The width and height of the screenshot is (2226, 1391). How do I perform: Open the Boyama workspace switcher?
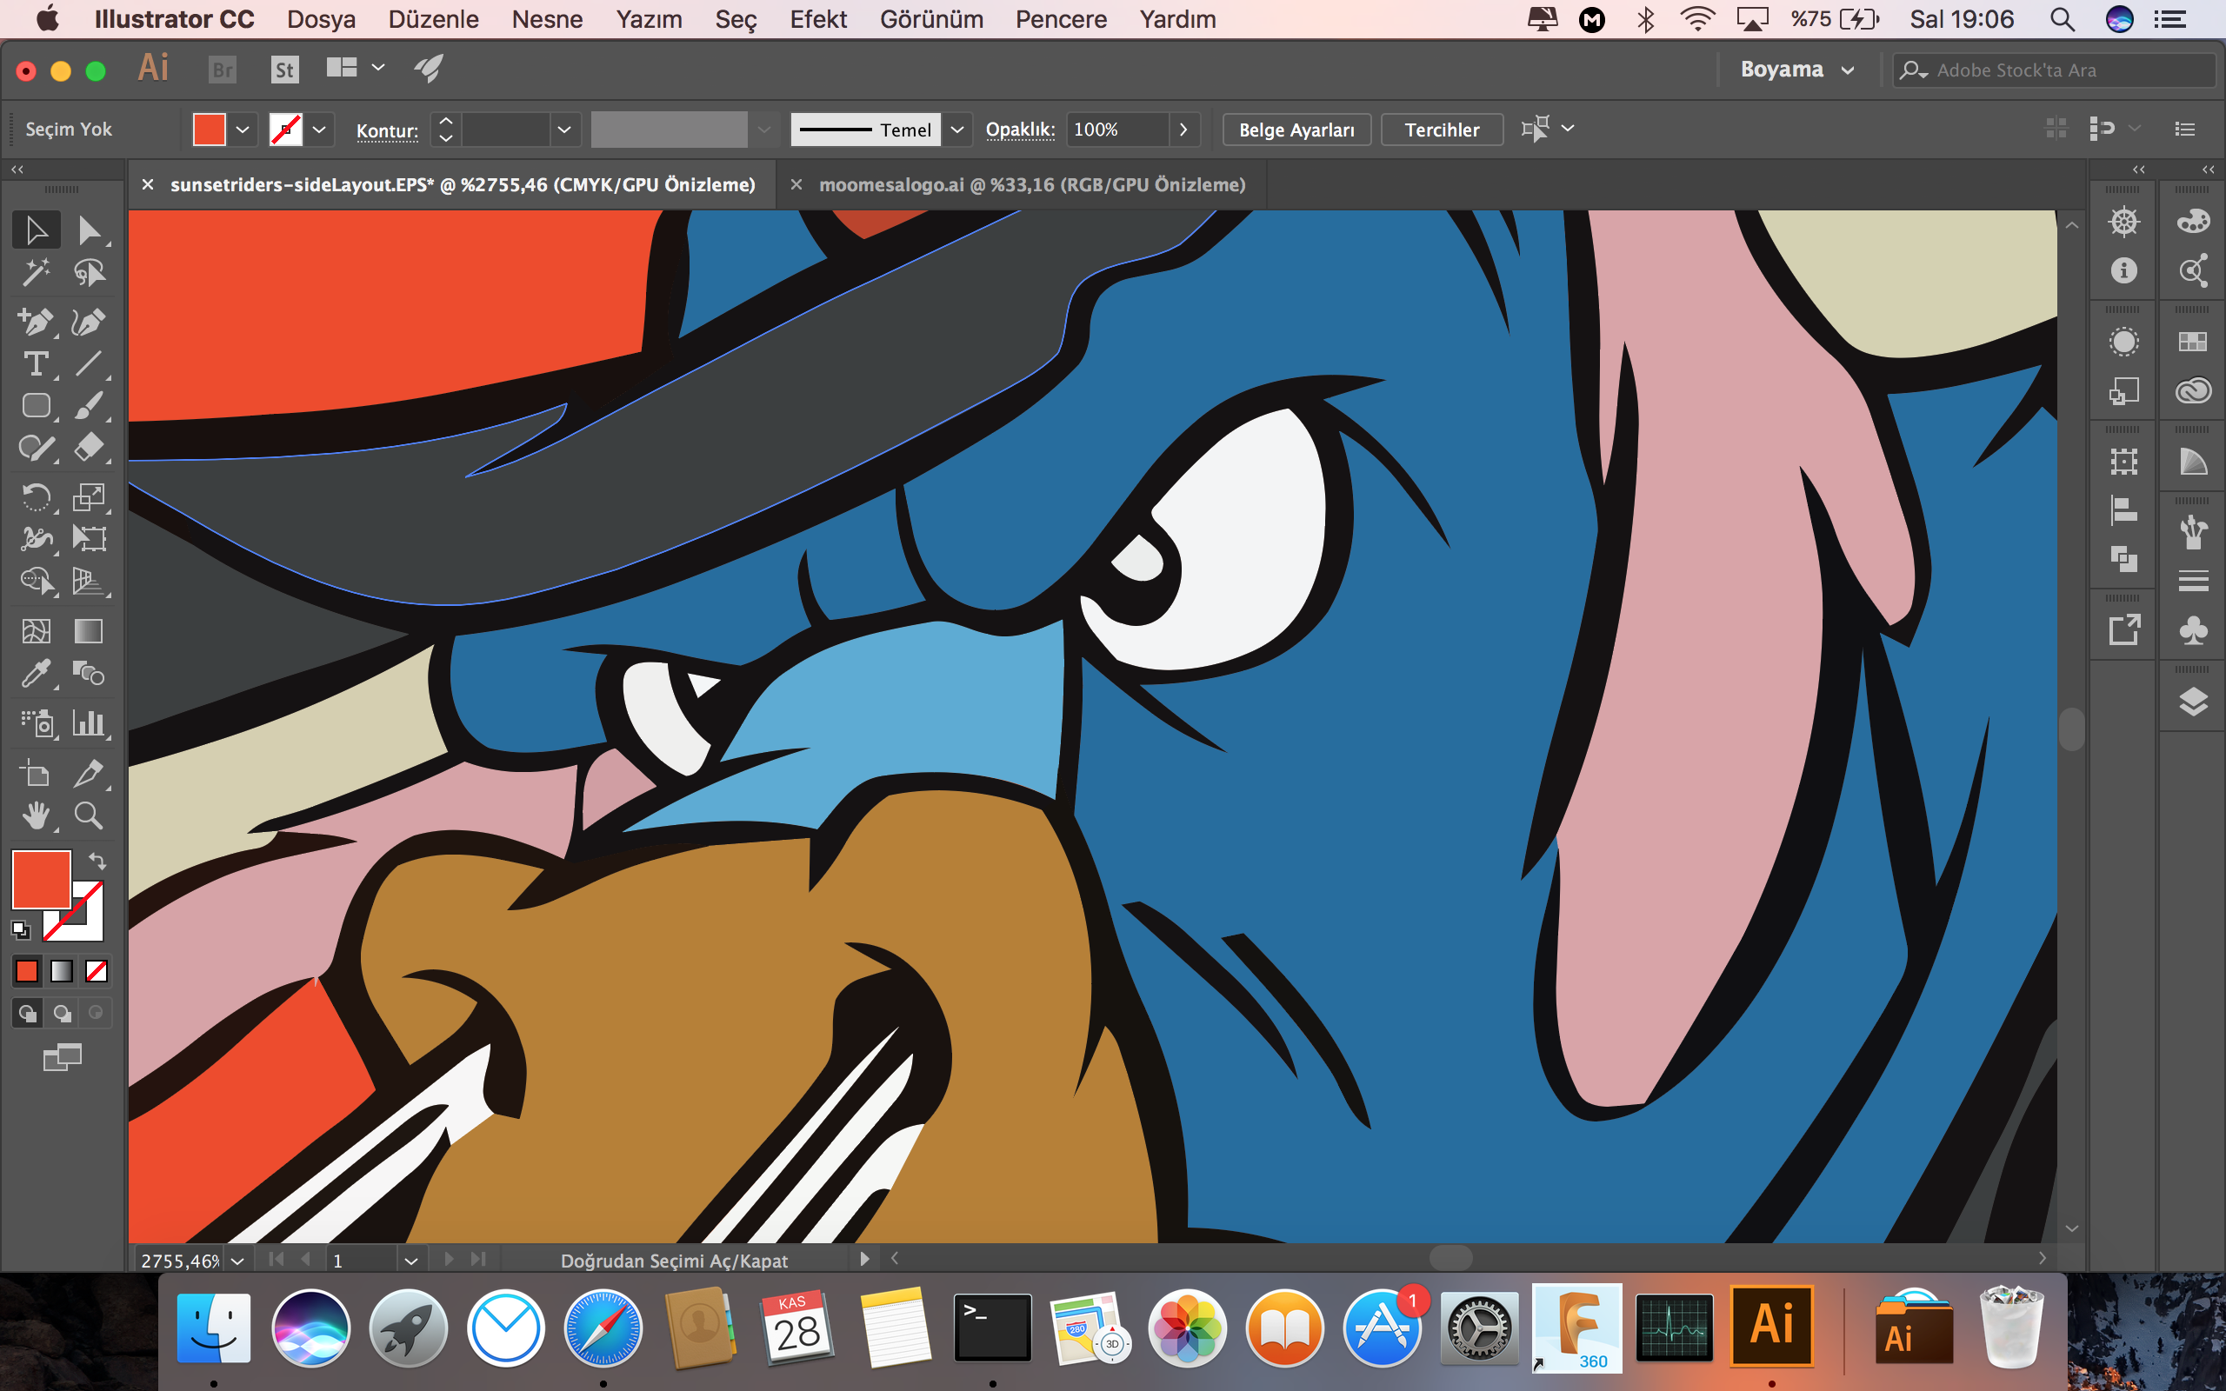pyautogui.click(x=1796, y=70)
